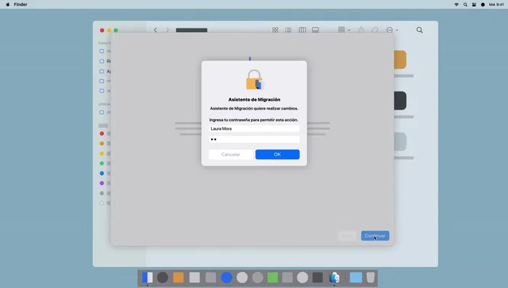508x288 pixels.
Task: Click Cancelar in the password dialog
Action: pyautogui.click(x=230, y=155)
